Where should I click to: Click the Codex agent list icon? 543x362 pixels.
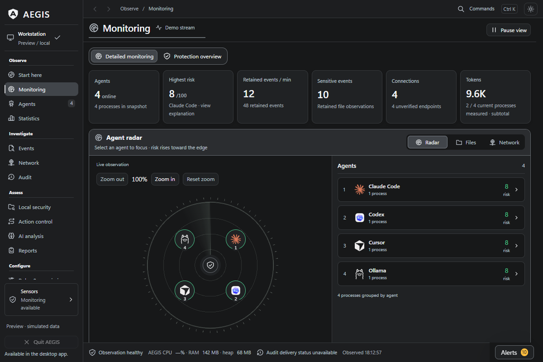pos(359,218)
